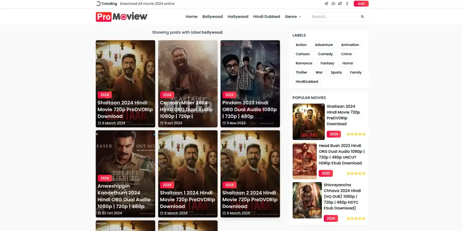Open popular movie title 'Head Bush 2022 Hindi'

(x=341, y=154)
